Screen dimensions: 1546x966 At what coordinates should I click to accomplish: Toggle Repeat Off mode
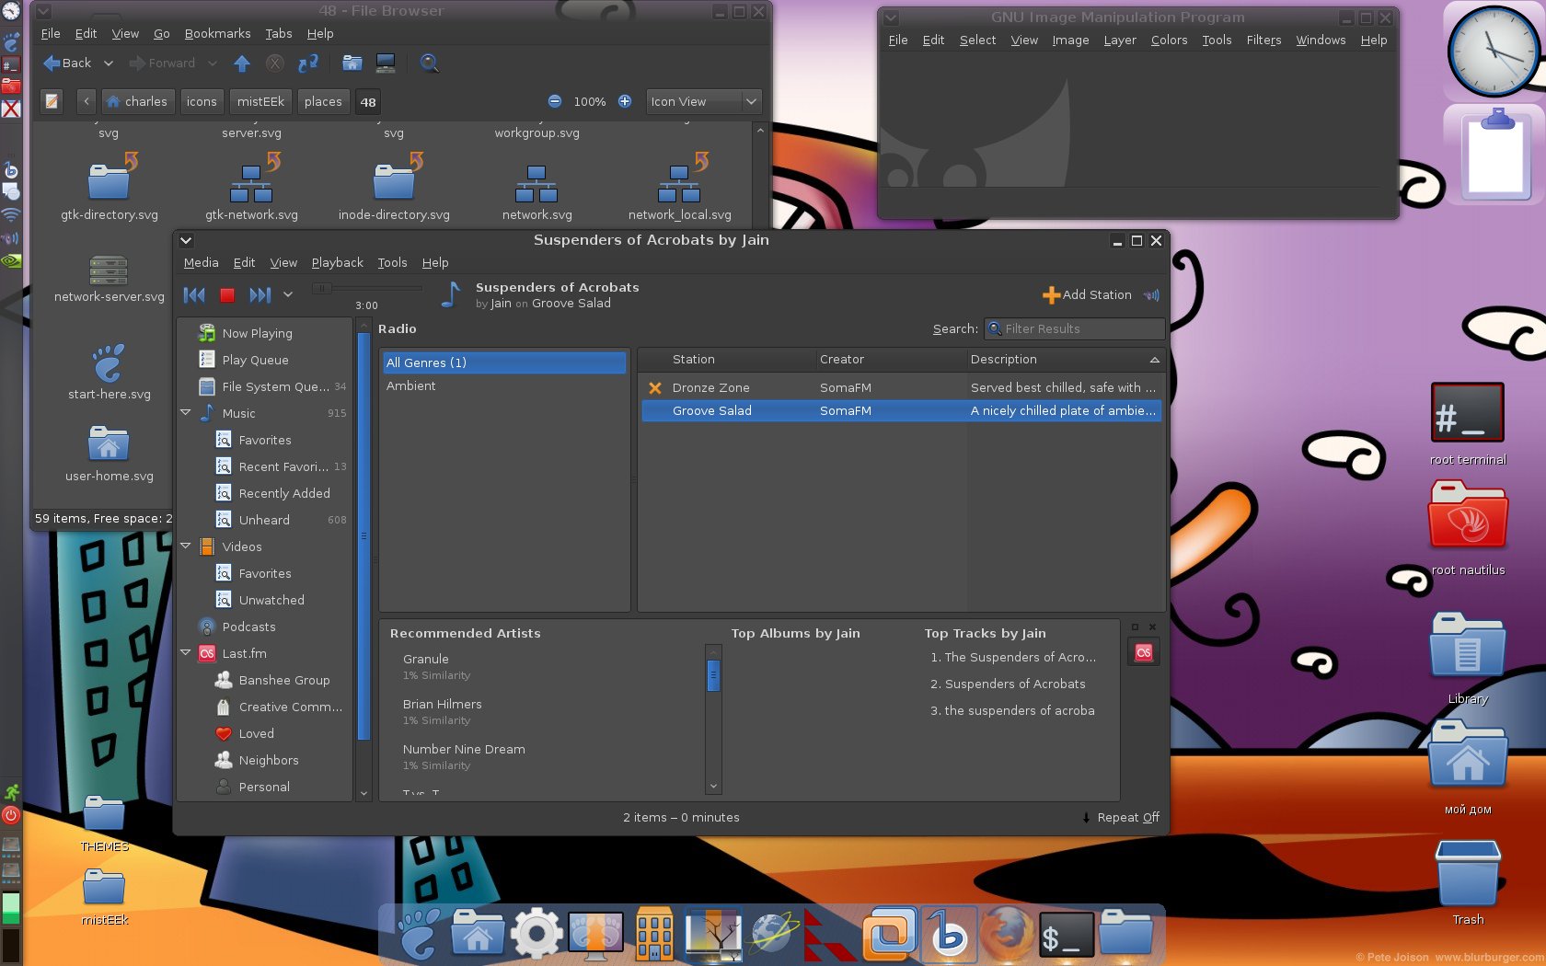(x=1120, y=818)
